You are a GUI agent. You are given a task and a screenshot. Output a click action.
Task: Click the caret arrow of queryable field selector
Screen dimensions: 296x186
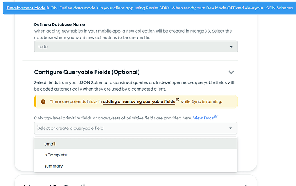point(231,128)
